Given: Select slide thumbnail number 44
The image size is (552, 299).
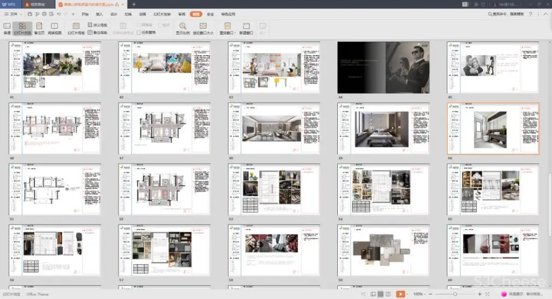Looking at the screenshot, I should [x=383, y=68].
